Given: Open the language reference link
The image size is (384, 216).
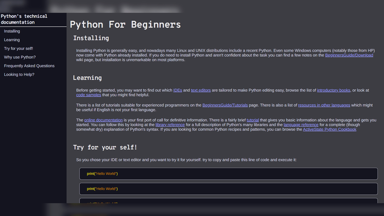Looking at the screenshot, I should [x=301, y=125].
